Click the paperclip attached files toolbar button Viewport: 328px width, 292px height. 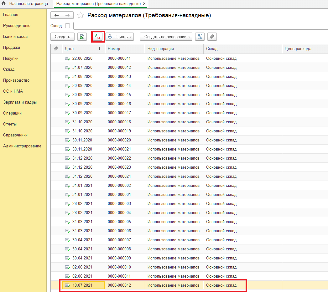212,37
